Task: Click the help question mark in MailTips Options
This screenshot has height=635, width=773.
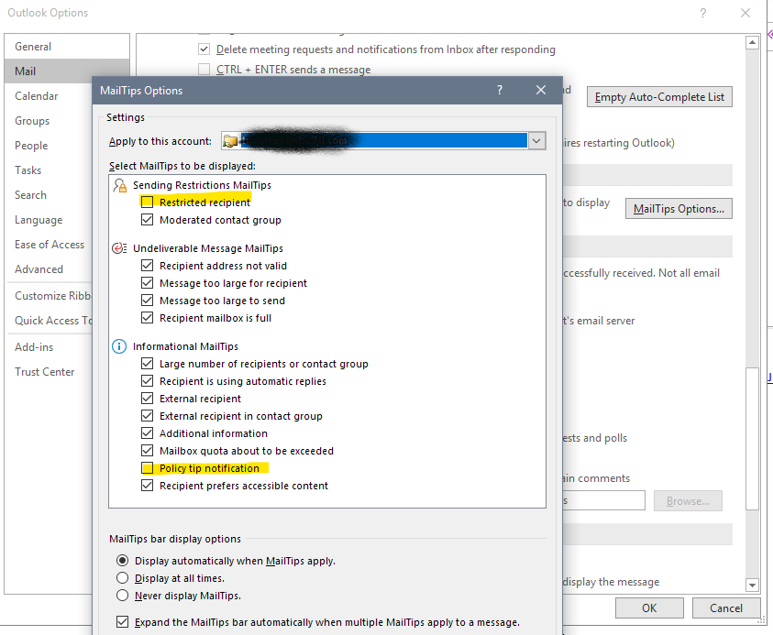Action: tap(500, 90)
